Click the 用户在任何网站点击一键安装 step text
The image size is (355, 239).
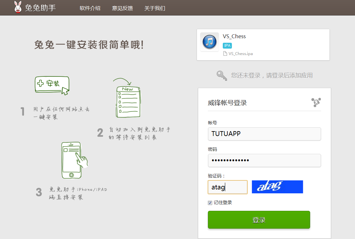[61, 113]
